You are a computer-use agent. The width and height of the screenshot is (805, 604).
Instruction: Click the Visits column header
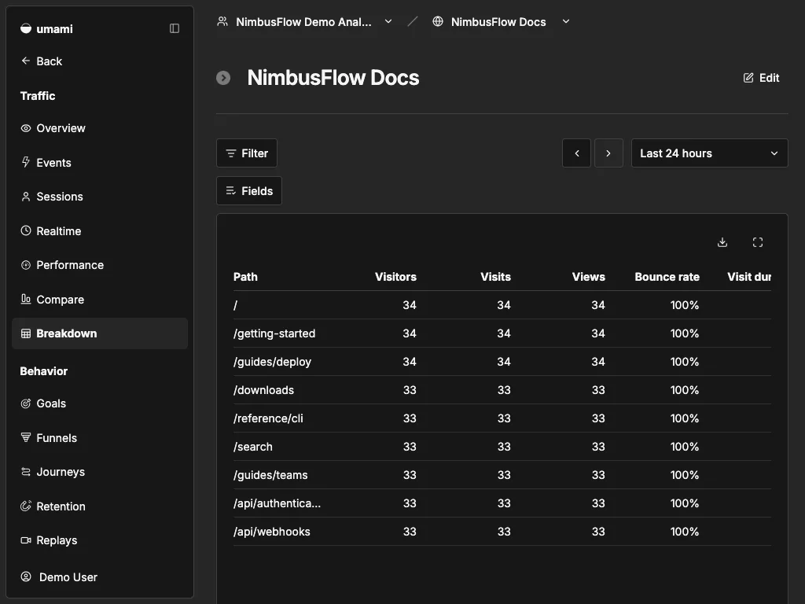coord(495,277)
